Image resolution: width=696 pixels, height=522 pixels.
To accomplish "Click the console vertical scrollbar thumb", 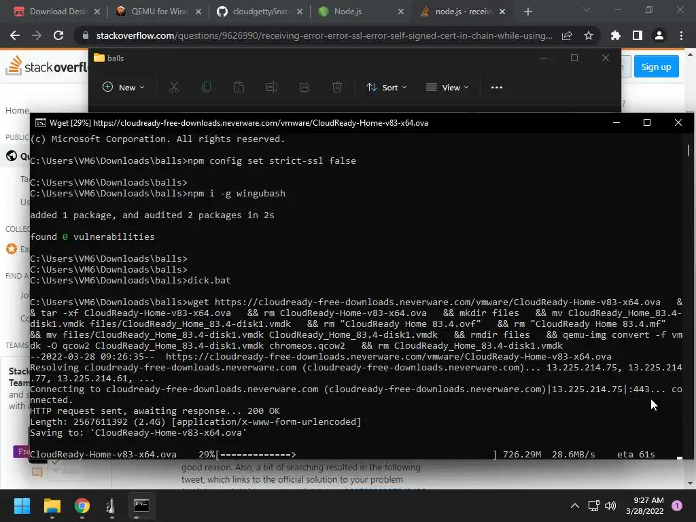I will 689,150.
